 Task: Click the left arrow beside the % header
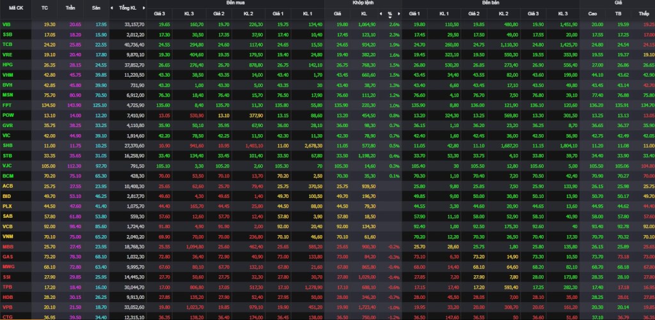(x=381, y=14)
